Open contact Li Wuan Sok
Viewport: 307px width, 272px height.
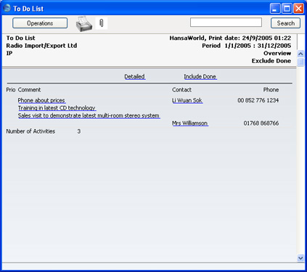pos(187,100)
